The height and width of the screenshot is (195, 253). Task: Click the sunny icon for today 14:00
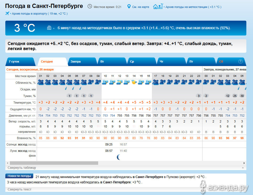[134, 82]
